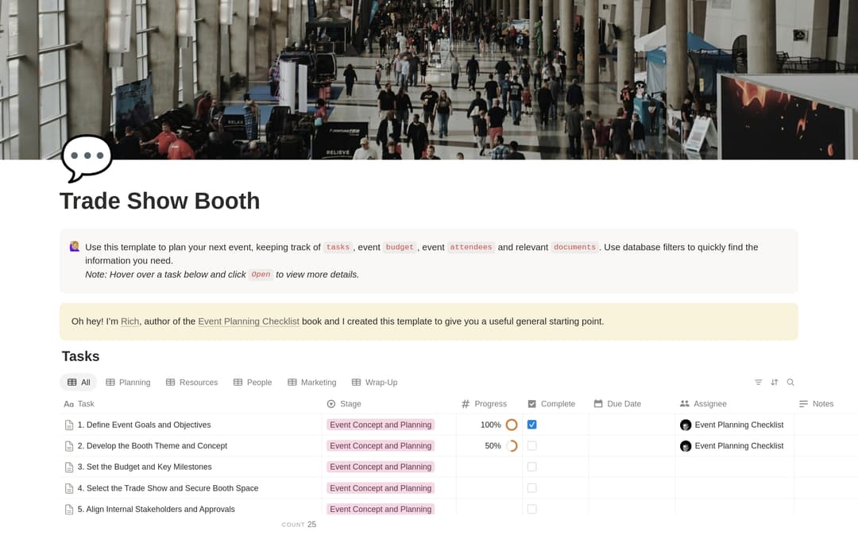Viewport: 858px width, 535px height.
Task: Click the sort arrows icon
Action: tap(774, 382)
